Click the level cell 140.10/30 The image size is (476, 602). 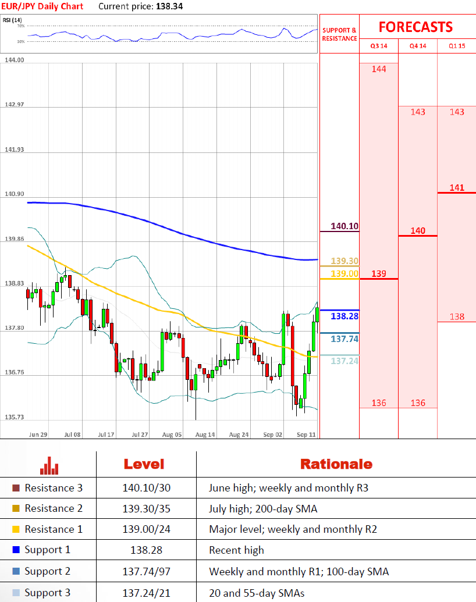pos(147,488)
